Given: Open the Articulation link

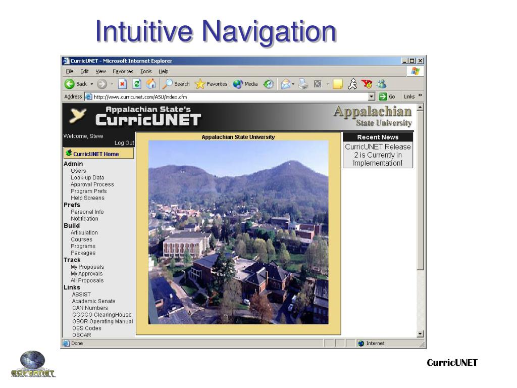Looking at the screenshot, I should (x=84, y=232).
